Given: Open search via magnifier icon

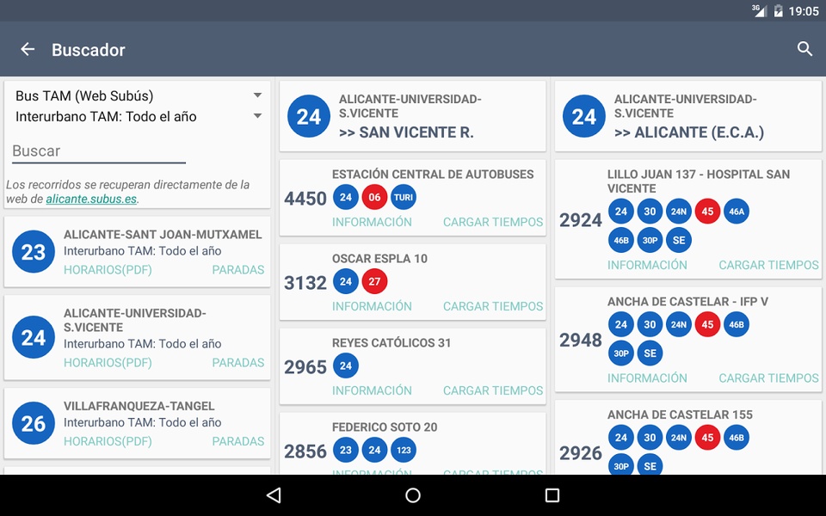Looking at the screenshot, I should [x=804, y=49].
